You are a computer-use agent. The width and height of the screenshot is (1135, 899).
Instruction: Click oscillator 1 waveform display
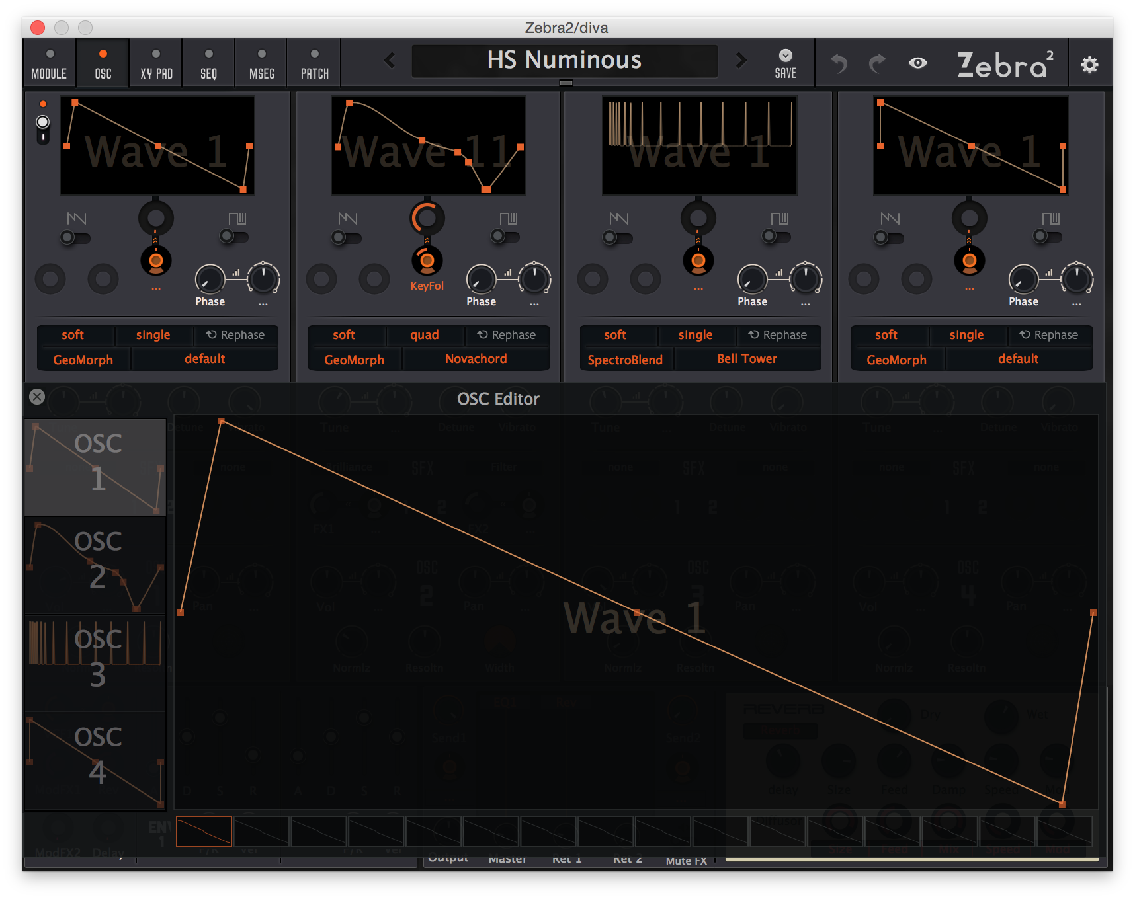point(157,145)
